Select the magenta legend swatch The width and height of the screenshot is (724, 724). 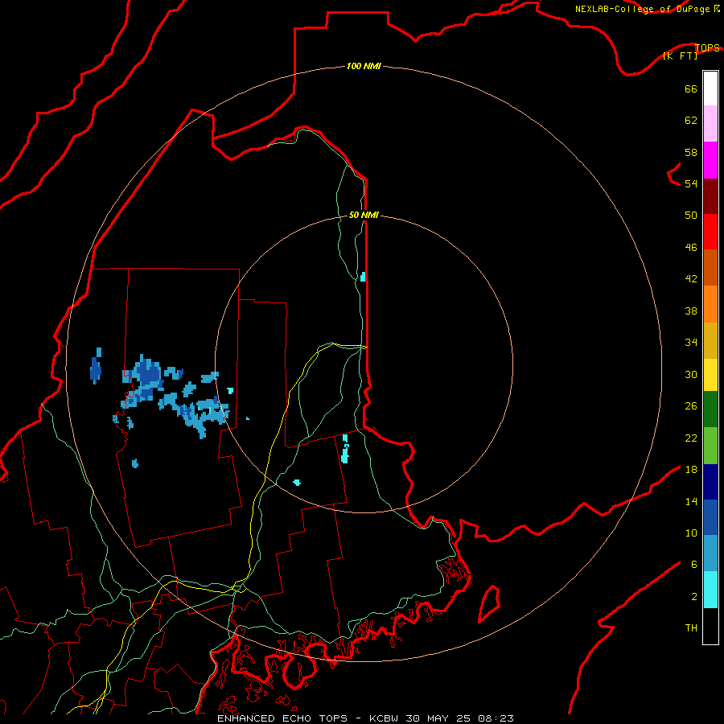[x=710, y=160]
